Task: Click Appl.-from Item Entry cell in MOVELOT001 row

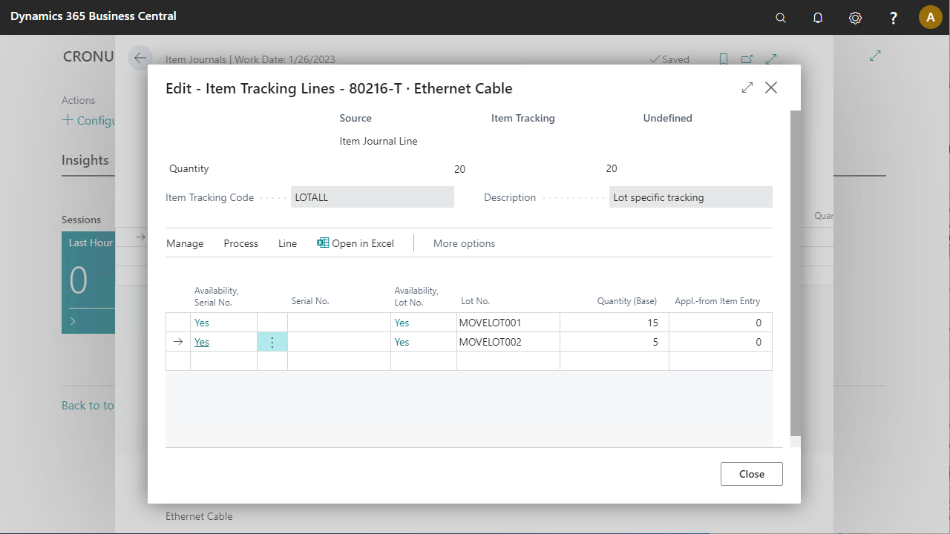Action: coord(721,323)
